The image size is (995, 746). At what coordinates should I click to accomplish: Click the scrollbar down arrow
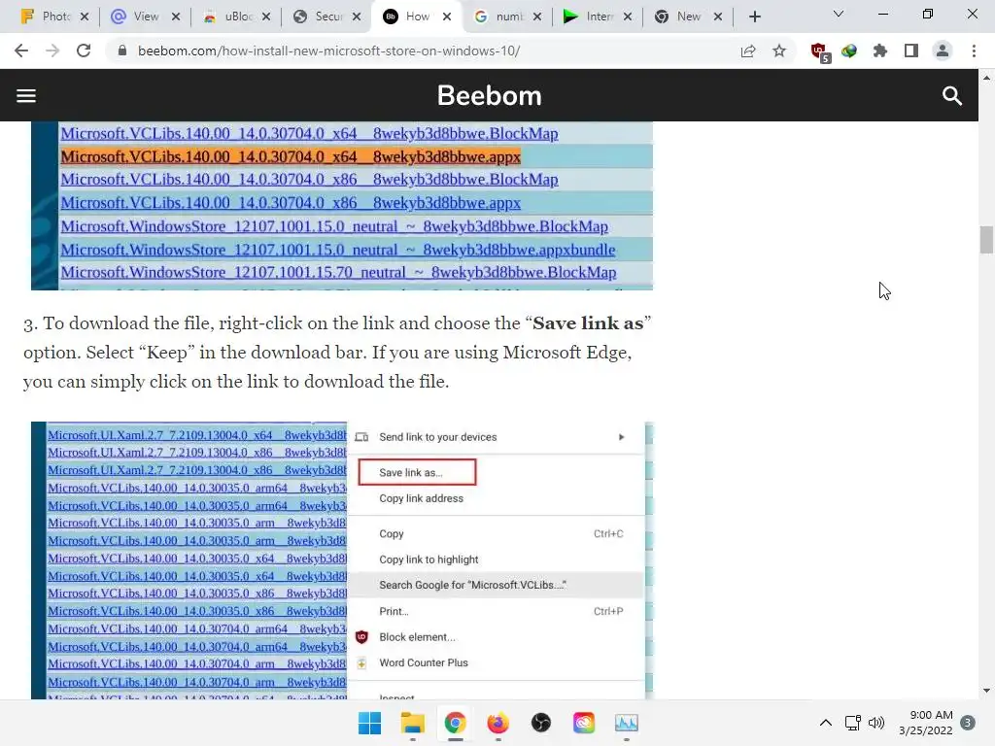coord(986,692)
